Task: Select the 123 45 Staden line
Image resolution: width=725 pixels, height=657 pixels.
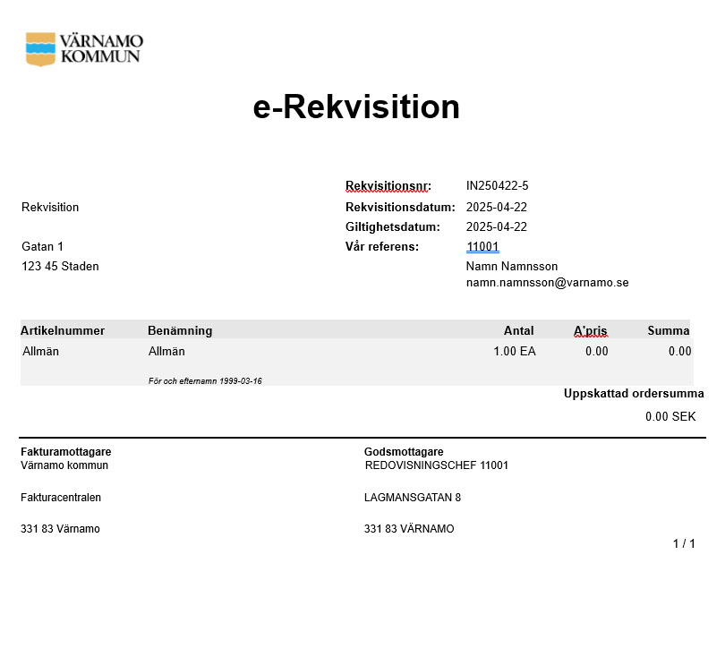Action: point(60,267)
